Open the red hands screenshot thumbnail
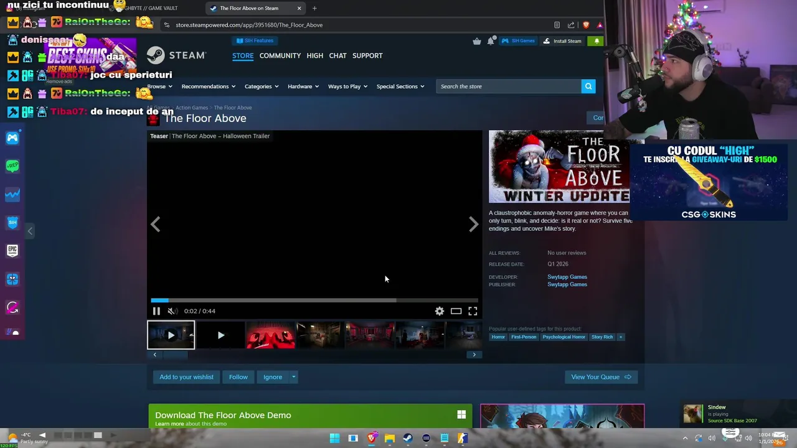Viewport: 797px width, 448px height. click(270, 335)
